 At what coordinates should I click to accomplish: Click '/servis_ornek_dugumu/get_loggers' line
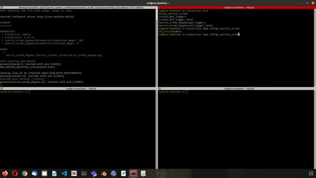pyautogui.click(x=182, y=23)
